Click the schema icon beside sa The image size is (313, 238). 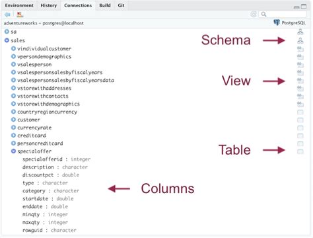(300, 32)
